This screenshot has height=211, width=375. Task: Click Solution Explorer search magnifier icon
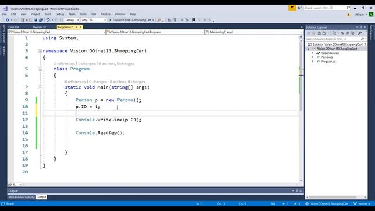(362, 39)
